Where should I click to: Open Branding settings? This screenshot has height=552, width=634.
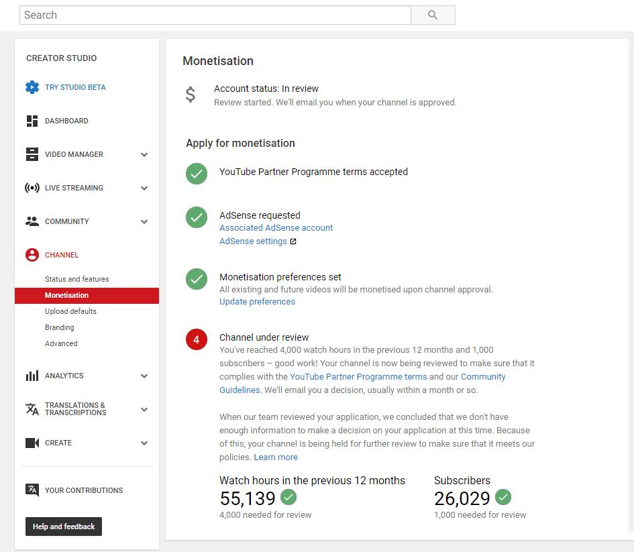[x=60, y=327]
